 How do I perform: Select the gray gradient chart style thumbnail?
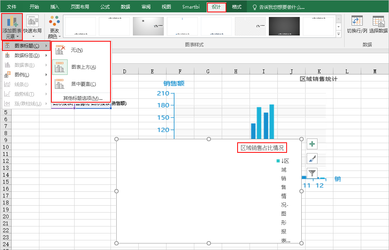148,26
